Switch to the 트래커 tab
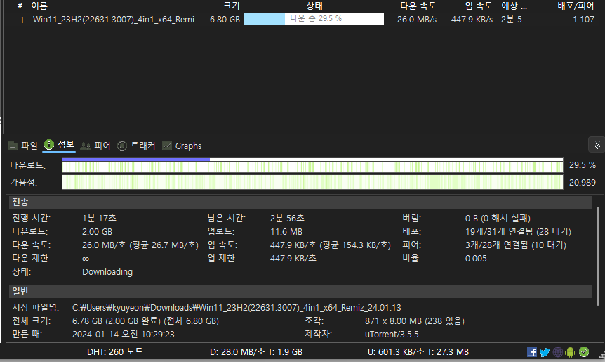This screenshot has width=605, height=362. [136, 146]
